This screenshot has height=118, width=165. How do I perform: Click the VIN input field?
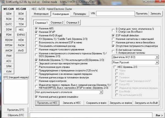[x=116, y=14]
